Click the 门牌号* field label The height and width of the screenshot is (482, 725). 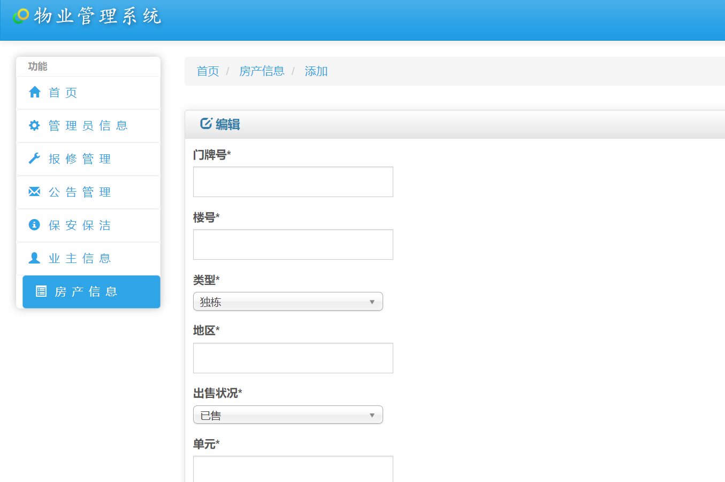coord(212,155)
